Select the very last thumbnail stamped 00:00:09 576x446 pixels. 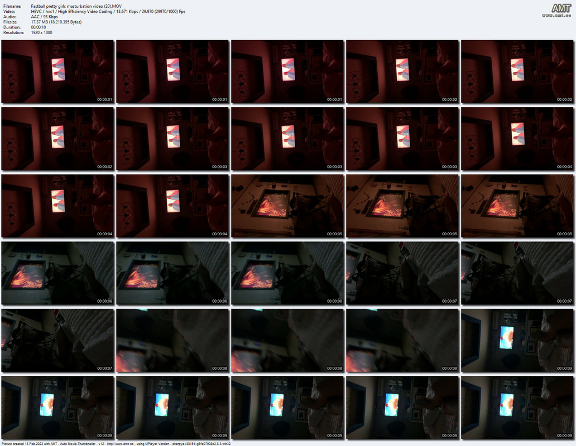pos(517,407)
